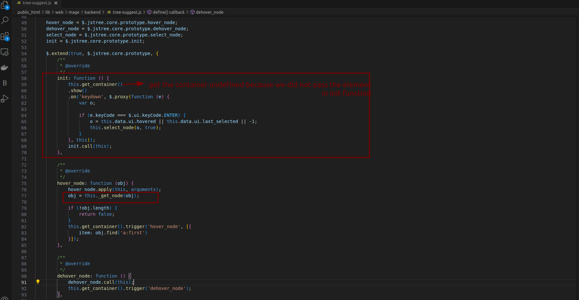Open the Extensions view
The image size is (579, 300).
[x=5, y=36]
